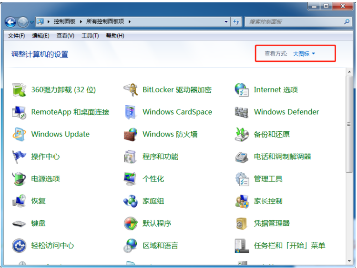Click the 电源选项 battery icon
357x268 pixels.
pyautogui.click(x=20, y=179)
